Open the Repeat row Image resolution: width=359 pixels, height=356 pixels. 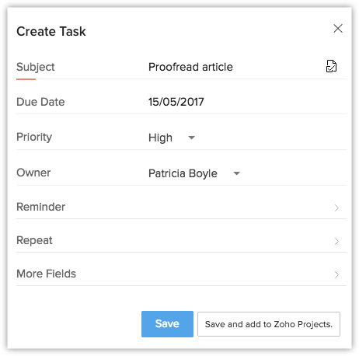click(181, 240)
